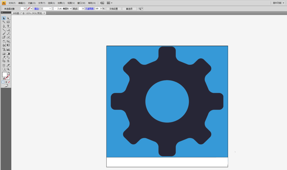Choose the Eraser tool
The height and width of the screenshot is (170, 287).
tap(8, 37)
